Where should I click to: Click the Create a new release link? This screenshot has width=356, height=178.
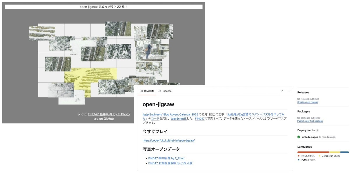click(x=308, y=102)
